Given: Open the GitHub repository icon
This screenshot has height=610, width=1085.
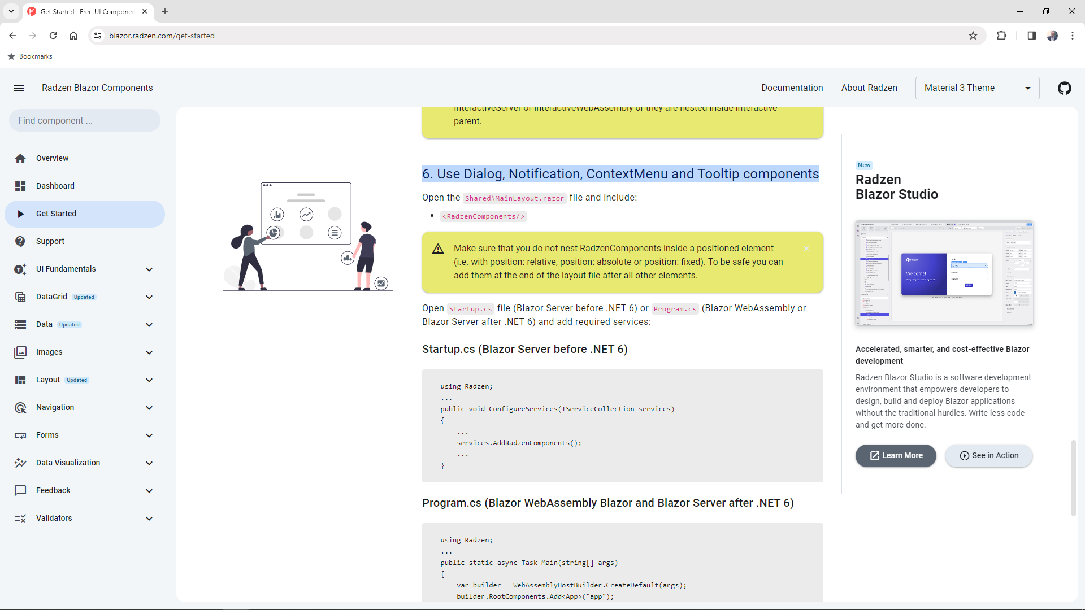Looking at the screenshot, I should pos(1064,88).
